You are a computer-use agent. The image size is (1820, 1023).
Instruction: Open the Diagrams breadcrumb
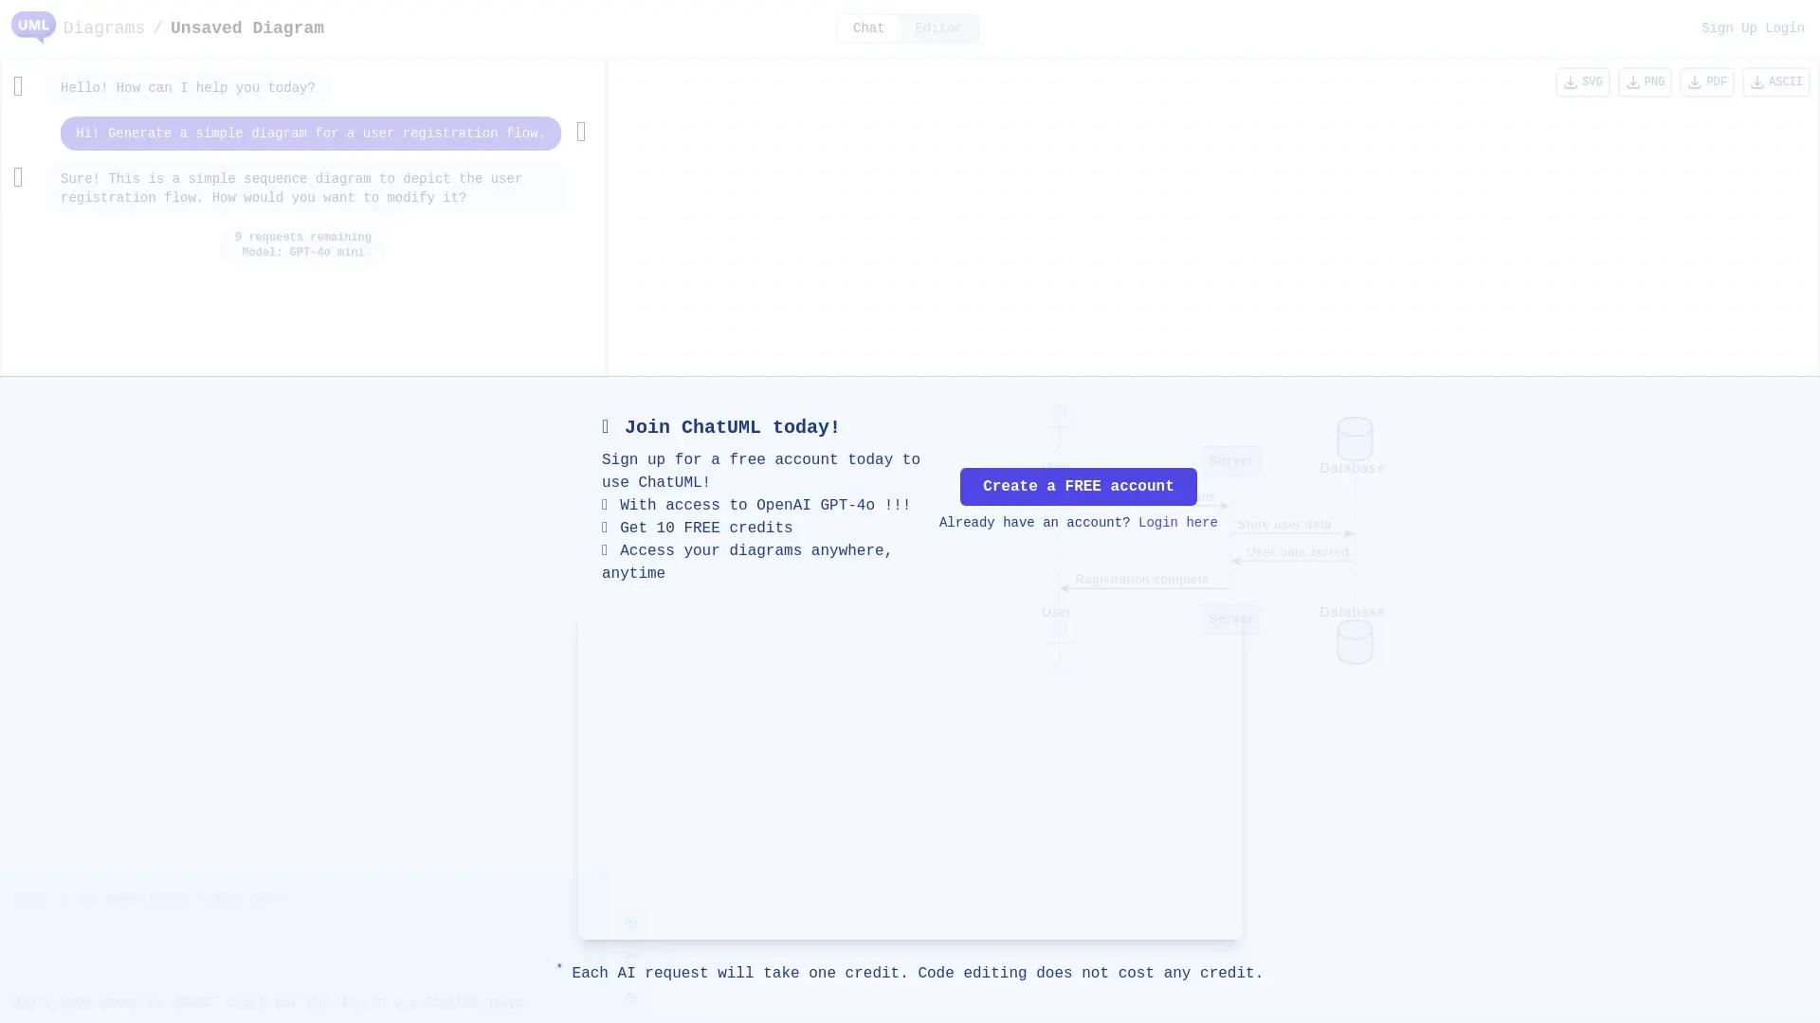coord(103,27)
